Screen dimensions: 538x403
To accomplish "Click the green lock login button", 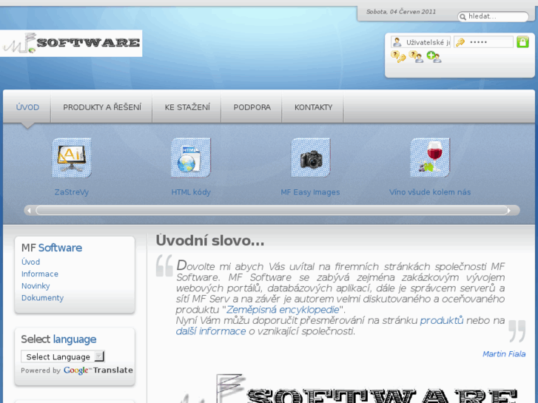I will click(x=522, y=42).
